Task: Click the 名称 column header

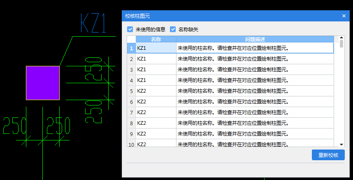Action: (x=156, y=40)
